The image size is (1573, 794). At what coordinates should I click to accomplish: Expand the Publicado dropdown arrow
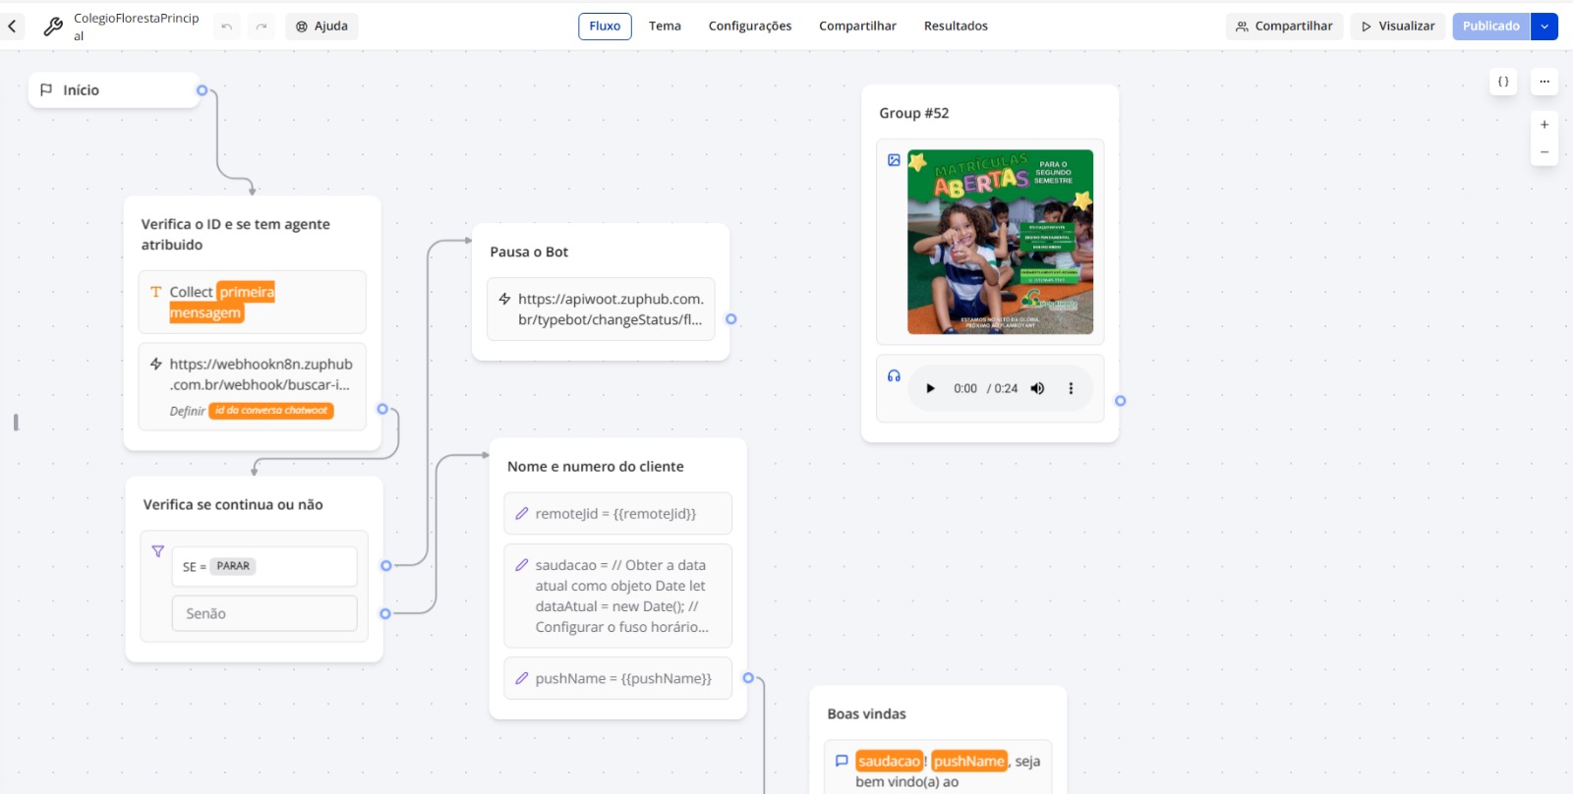click(x=1544, y=27)
